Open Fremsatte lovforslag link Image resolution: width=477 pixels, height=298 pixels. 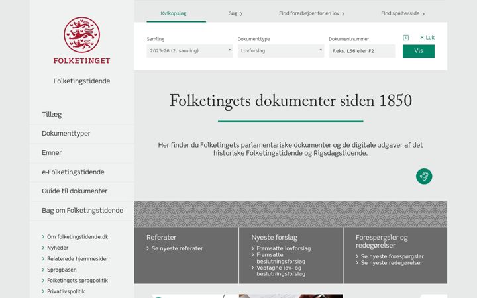click(284, 248)
